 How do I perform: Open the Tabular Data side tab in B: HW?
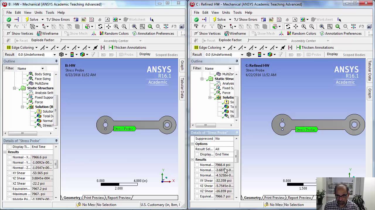click(x=182, y=88)
